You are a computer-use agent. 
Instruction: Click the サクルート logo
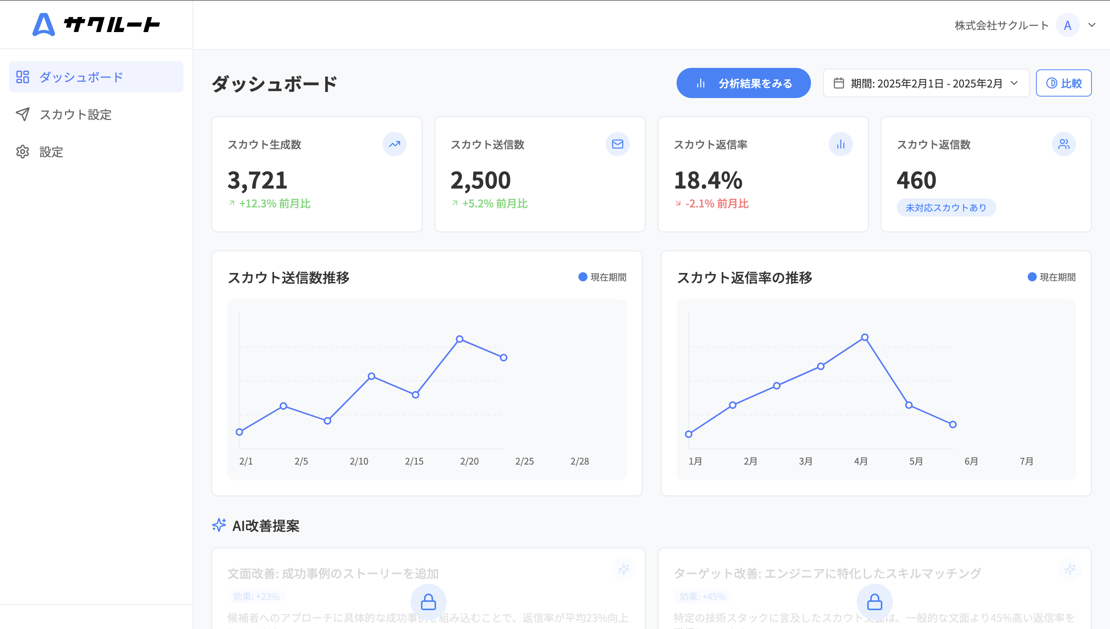pos(96,25)
